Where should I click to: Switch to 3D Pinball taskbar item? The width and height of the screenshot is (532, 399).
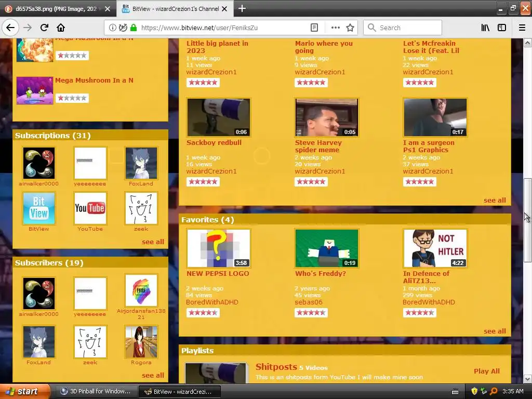coord(96,392)
